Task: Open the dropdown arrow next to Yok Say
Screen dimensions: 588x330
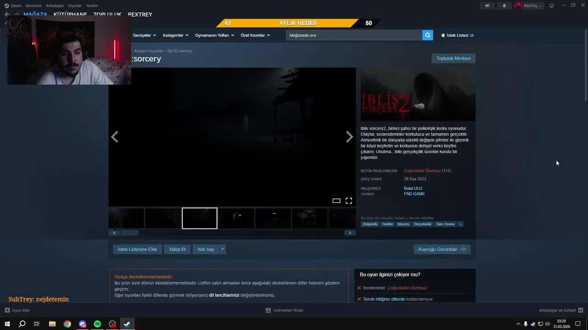Action: pos(222,249)
